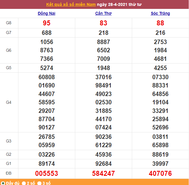Click the G1 number 89174
189x185 pixels.
47,163
